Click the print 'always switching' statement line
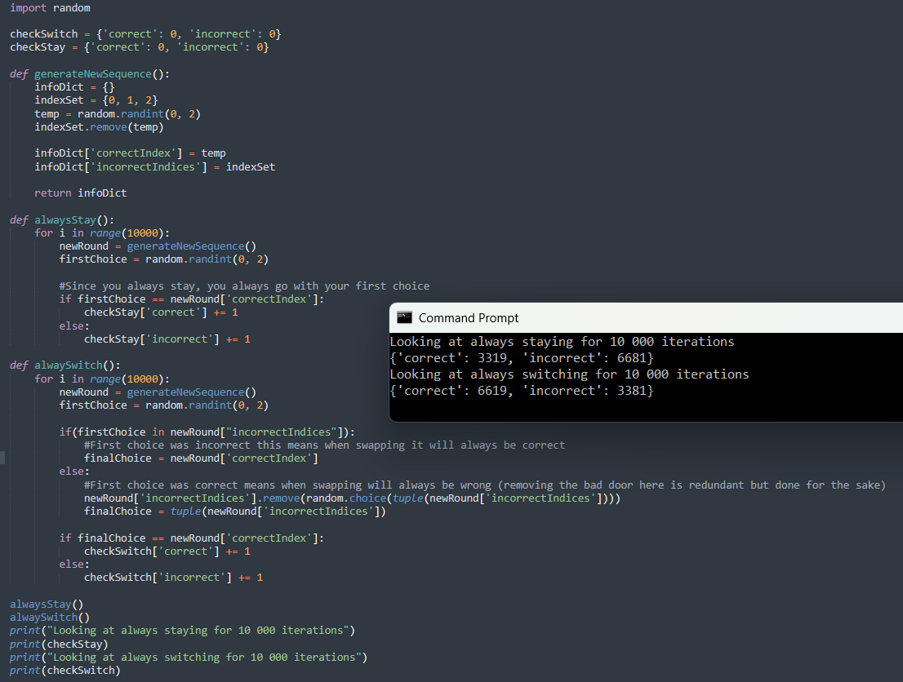The image size is (903, 682). [189, 658]
